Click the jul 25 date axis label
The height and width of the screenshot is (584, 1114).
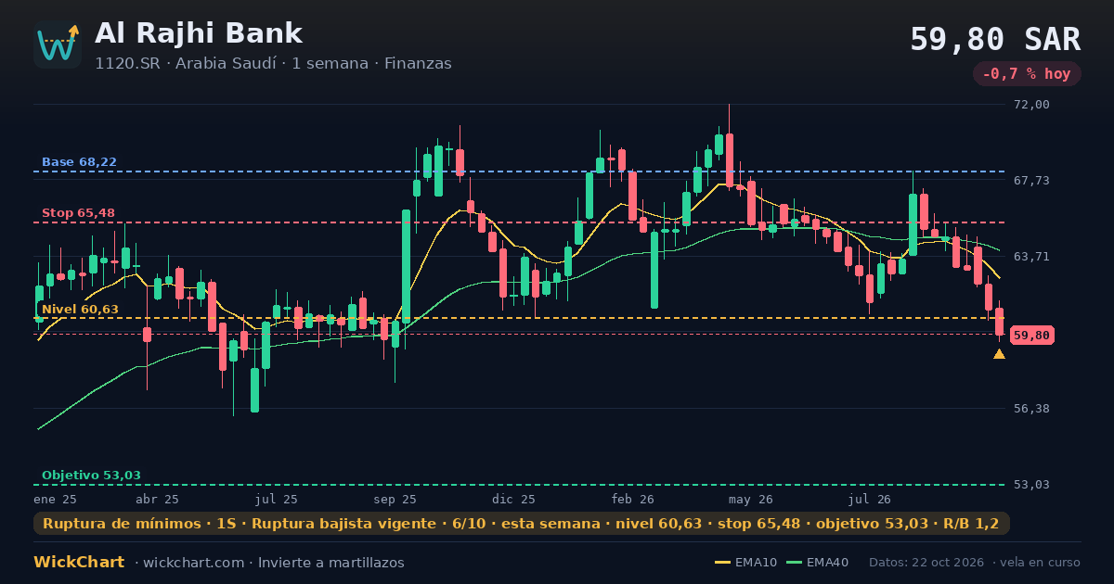pos(276,499)
